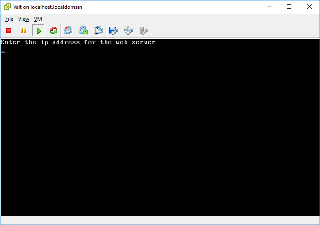Suspend the VM with the pause icon

click(23, 30)
